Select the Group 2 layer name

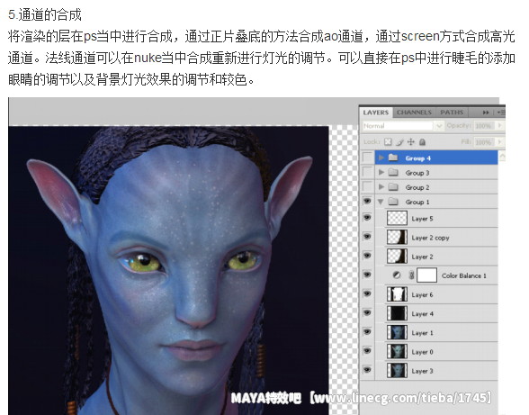(417, 187)
